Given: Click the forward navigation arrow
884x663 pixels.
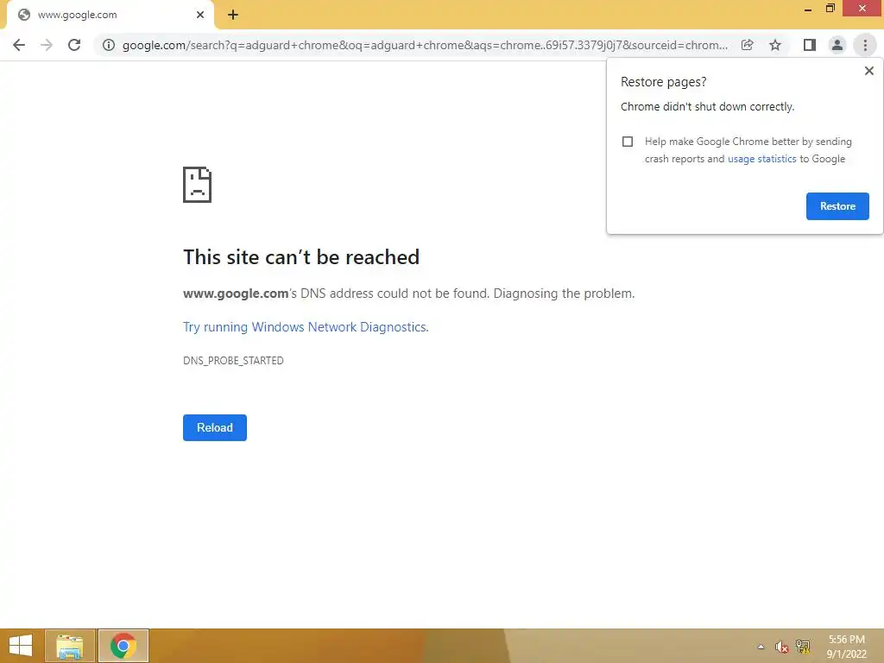Looking at the screenshot, I should (x=47, y=45).
